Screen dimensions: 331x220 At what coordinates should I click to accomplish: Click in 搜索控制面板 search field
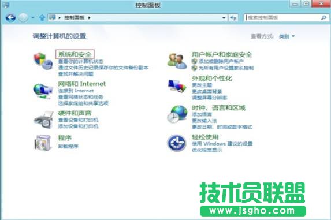[283, 18]
